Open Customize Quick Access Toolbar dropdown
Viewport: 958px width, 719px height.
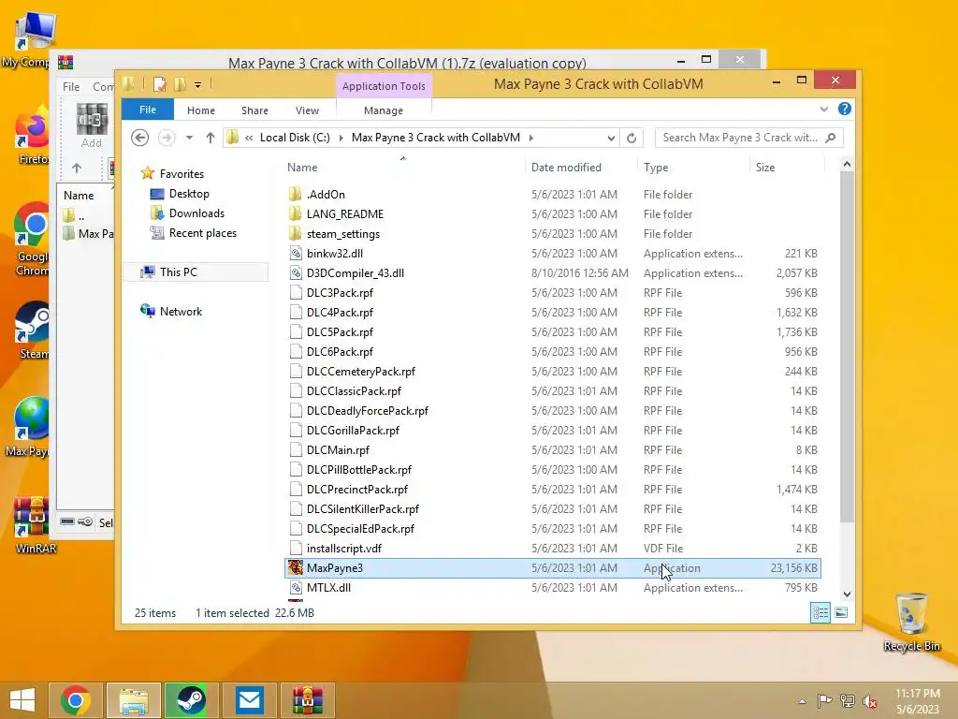tap(198, 84)
